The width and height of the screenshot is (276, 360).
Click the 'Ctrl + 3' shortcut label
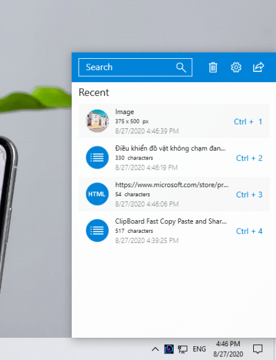click(x=249, y=194)
